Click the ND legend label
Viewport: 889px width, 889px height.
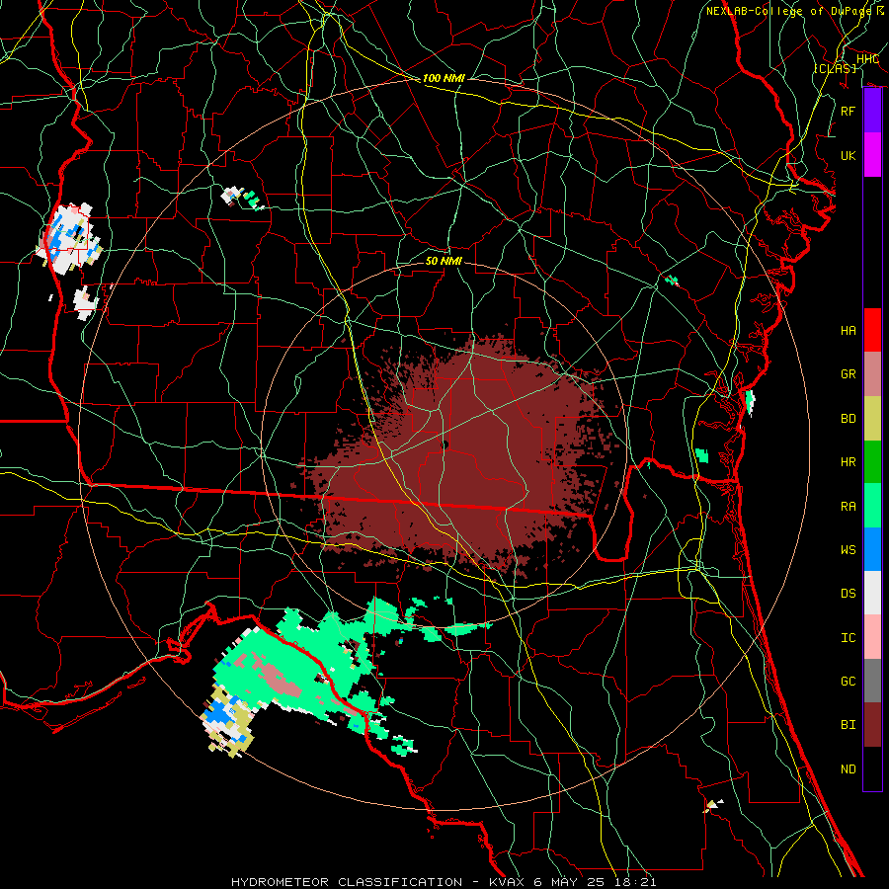click(849, 769)
